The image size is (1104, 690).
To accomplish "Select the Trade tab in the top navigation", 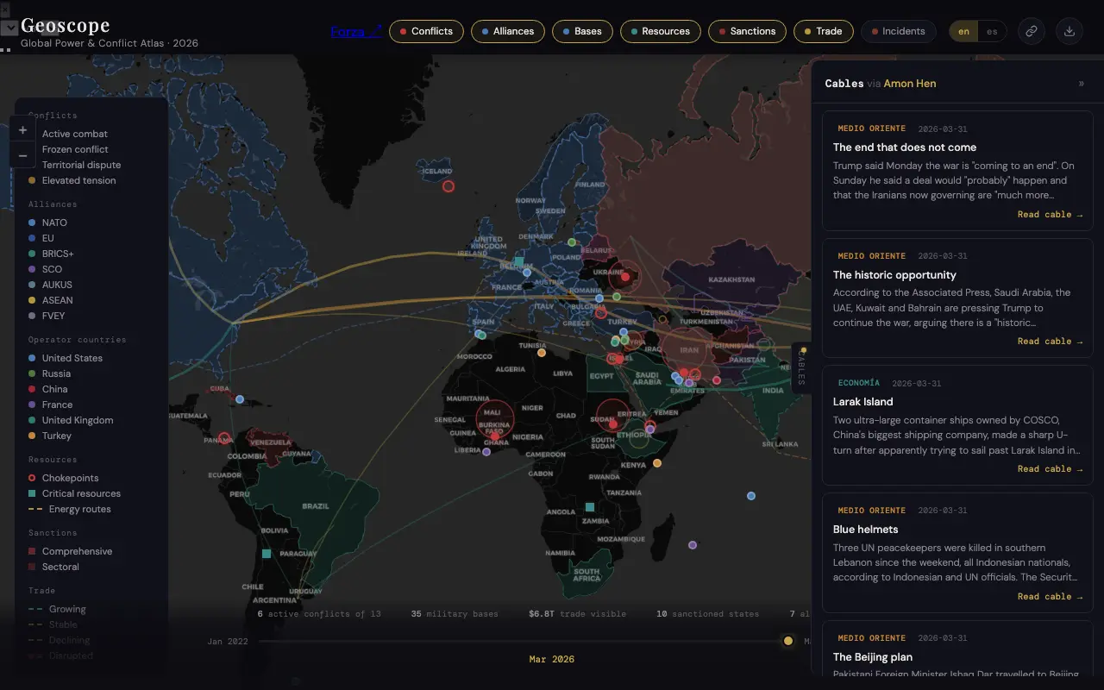I will pyautogui.click(x=823, y=31).
